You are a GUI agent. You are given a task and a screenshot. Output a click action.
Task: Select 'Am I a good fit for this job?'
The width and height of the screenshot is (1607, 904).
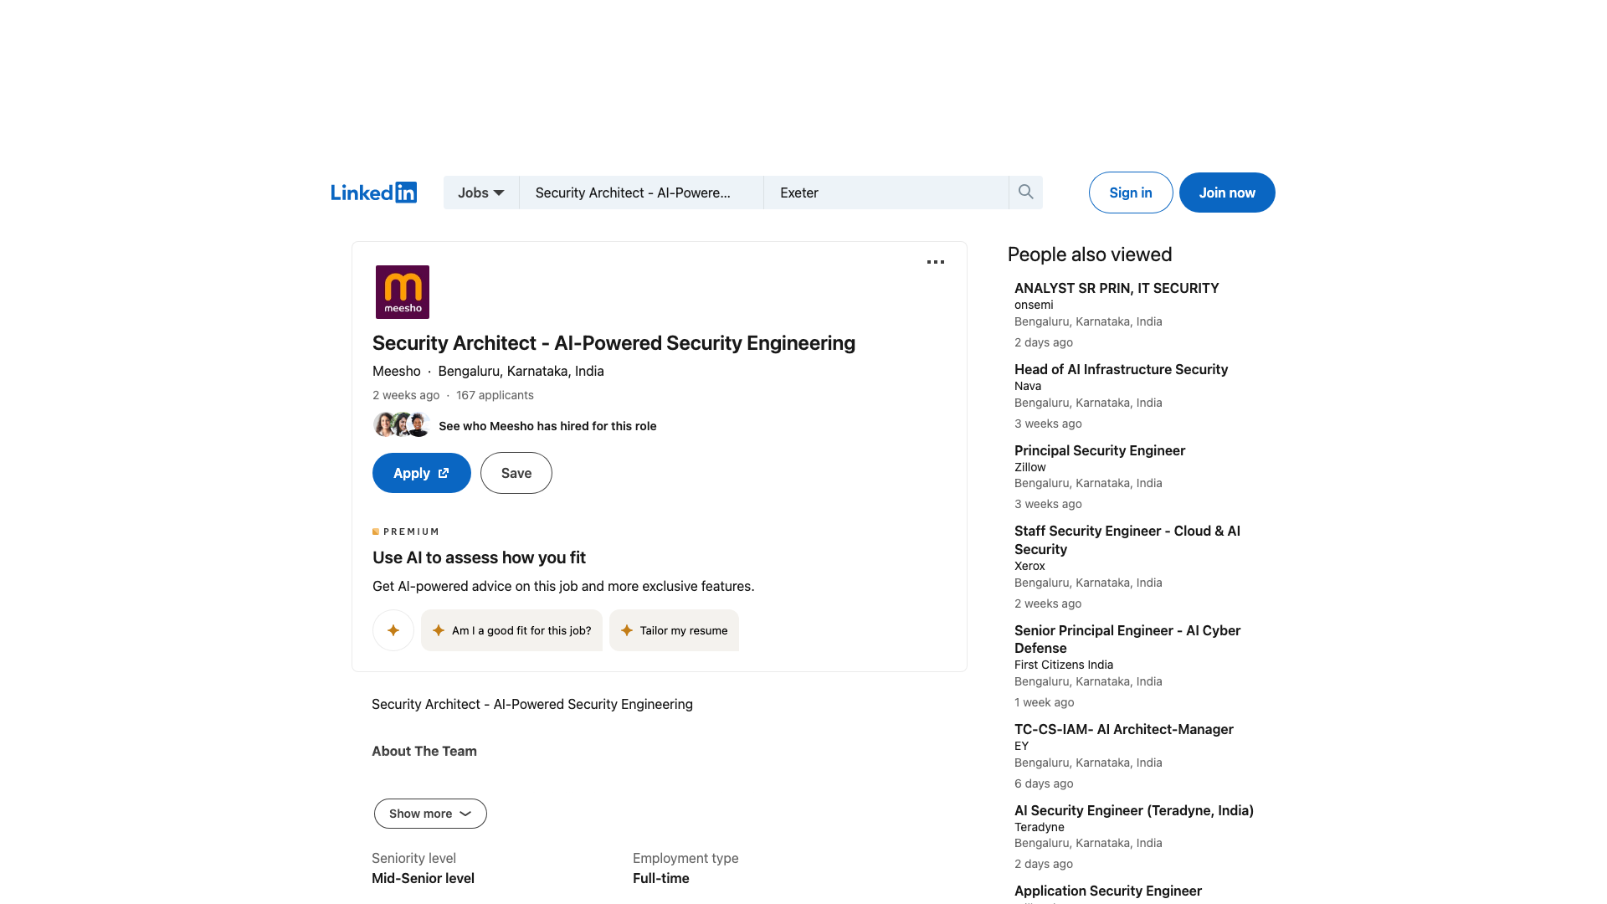point(511,630)
